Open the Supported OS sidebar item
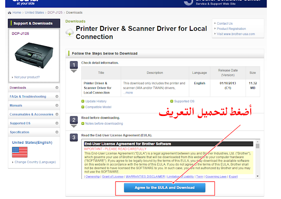Viewport: 281px width, 199px height. click(x=34, y=123)
